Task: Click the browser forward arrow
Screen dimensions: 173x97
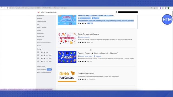Action: pos(5,8)
